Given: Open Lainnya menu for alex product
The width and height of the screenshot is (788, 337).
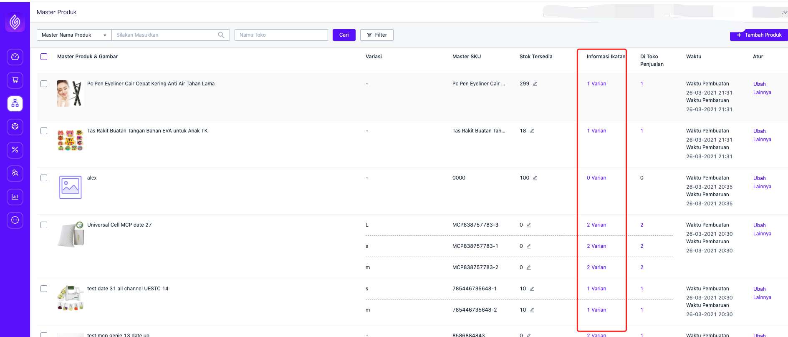Looking at the screenshot, I should click(x=762, y=187).
